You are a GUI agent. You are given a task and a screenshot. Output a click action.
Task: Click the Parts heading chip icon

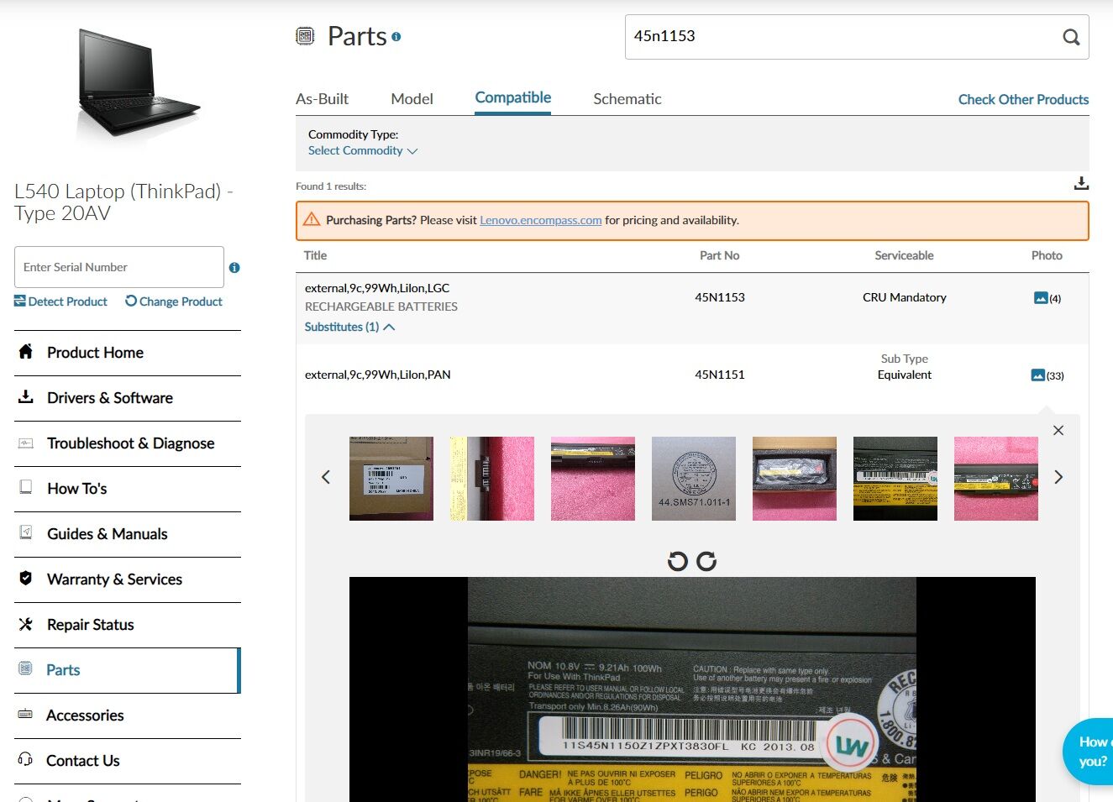point(305,36)
